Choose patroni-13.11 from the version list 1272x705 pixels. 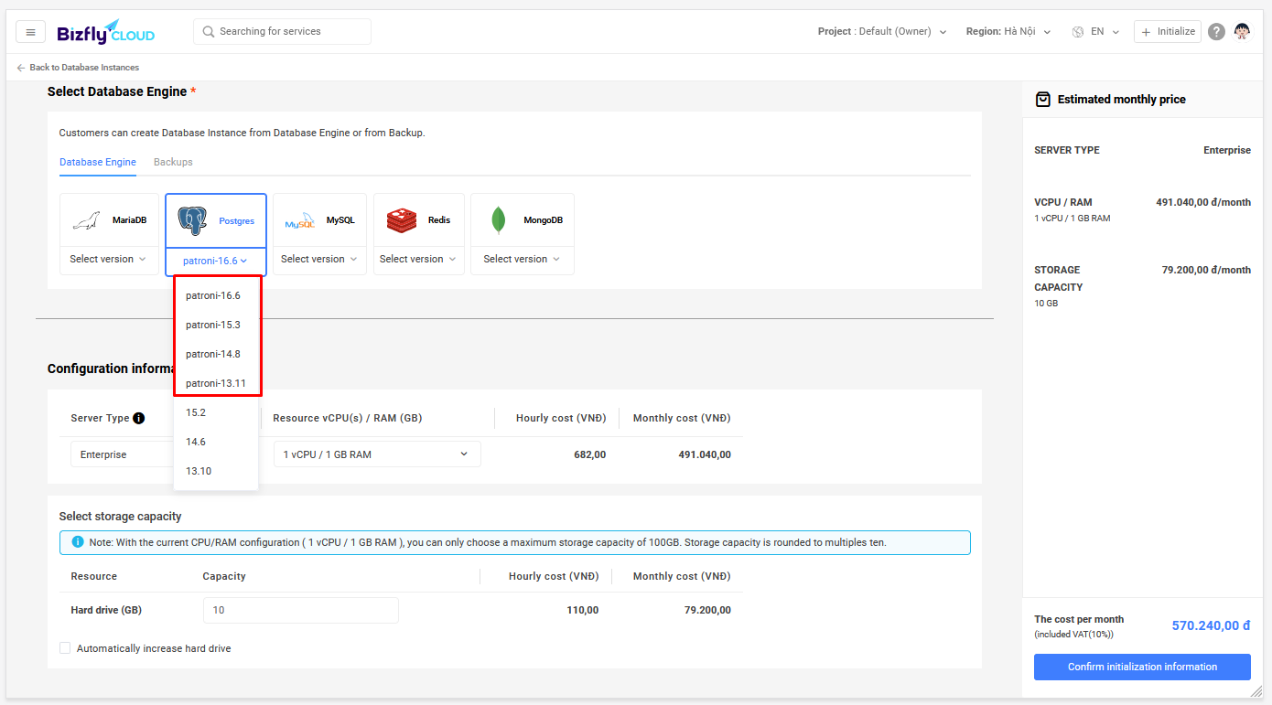216,383
